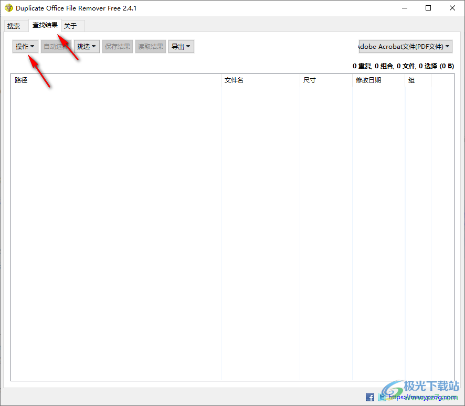465x406 pixels.
Task: Switch to the 关于 tab
Action: pyautogui.click(x=72, y=25)
